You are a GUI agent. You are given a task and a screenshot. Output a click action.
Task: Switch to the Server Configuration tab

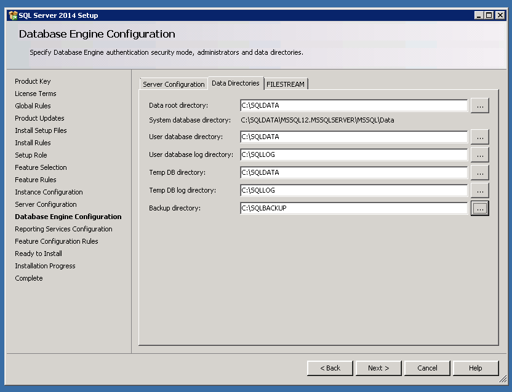(x=174, y=84)
